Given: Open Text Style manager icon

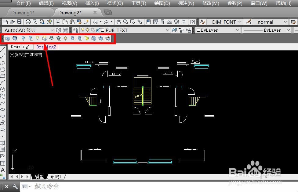Looking at the screenshot, I should click(x=203, y=22).
